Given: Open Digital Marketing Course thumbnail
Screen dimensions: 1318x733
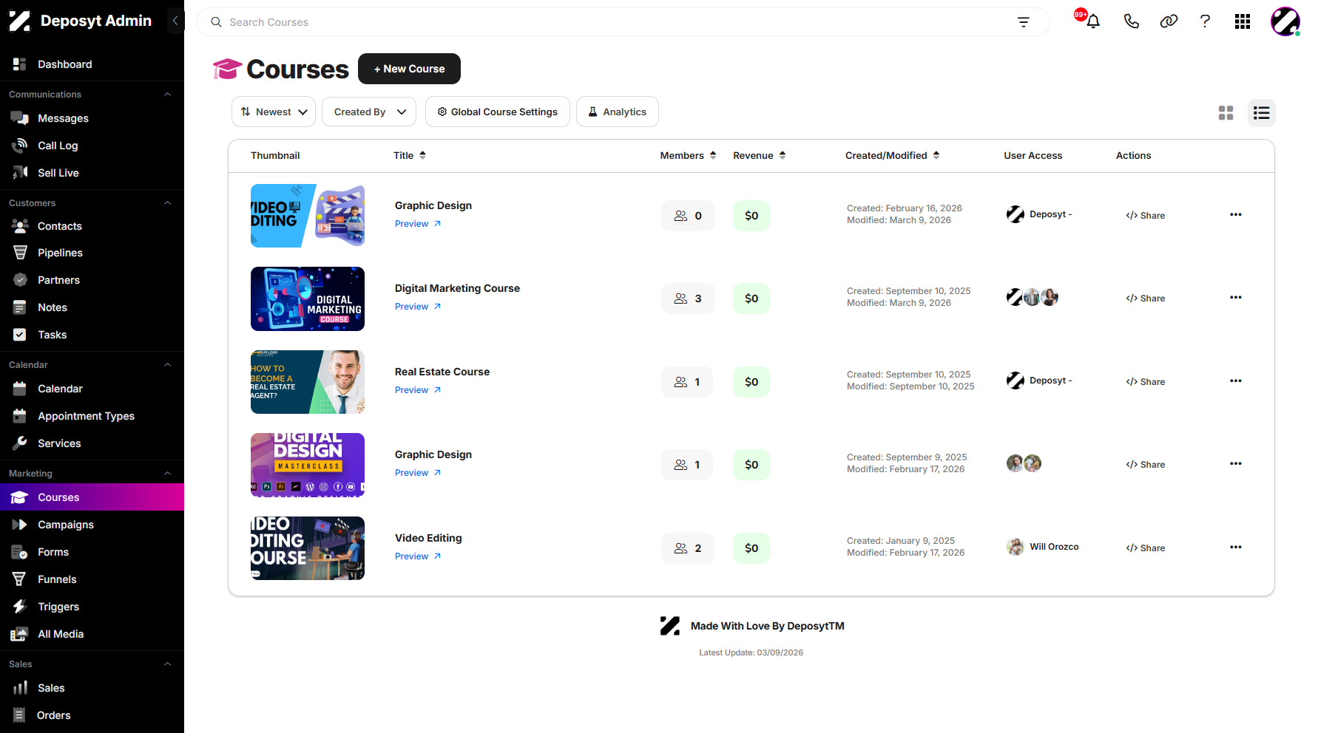Looking at the screenshot, I should pos(308,299).
